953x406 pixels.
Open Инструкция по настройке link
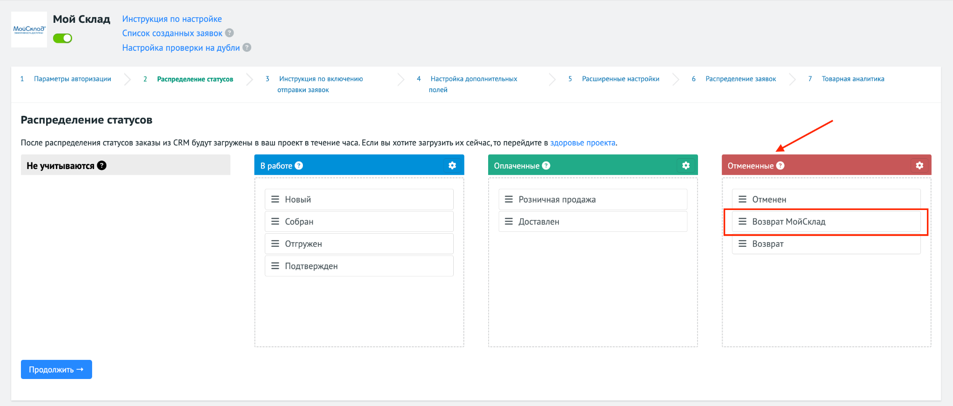tap(172, 19)
